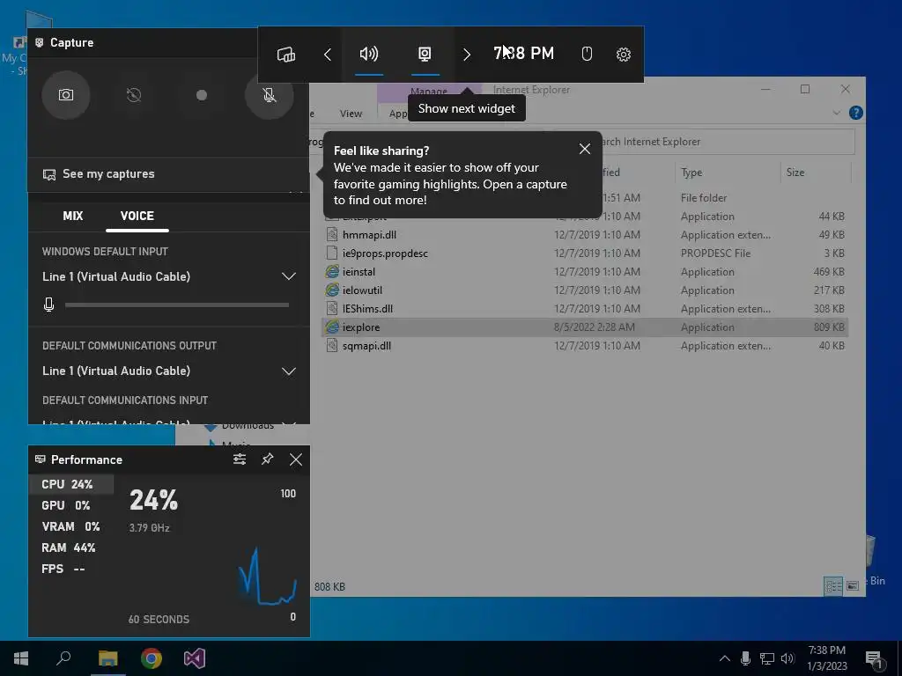
Task: Open the notification center icon
Action: 874,658
